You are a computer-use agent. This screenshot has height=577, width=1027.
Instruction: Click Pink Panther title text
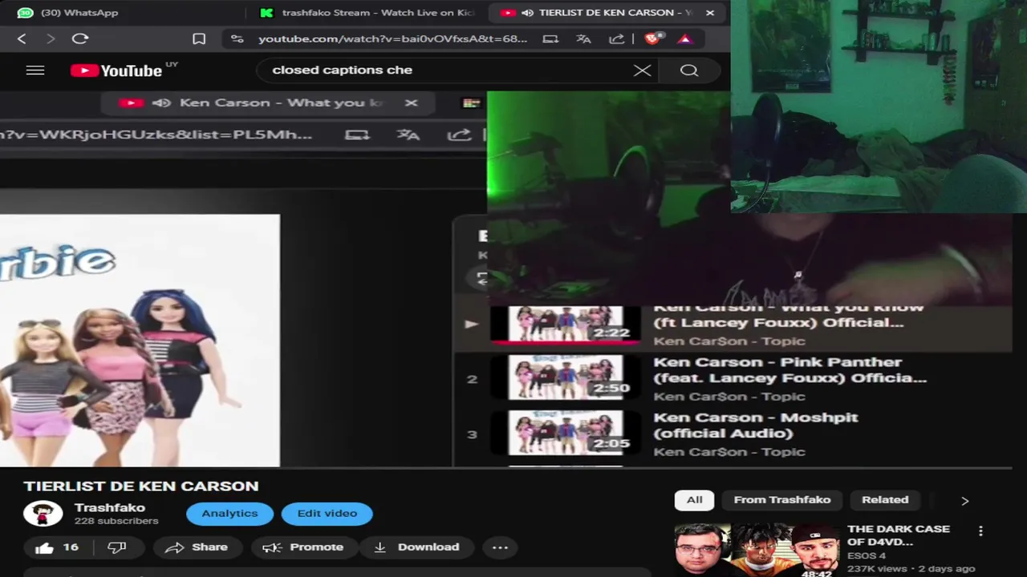tap(790, 370)
